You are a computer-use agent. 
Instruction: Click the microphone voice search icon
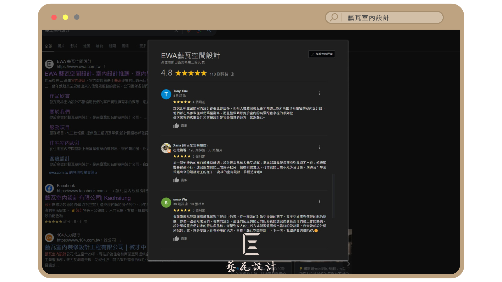point(189,31)
